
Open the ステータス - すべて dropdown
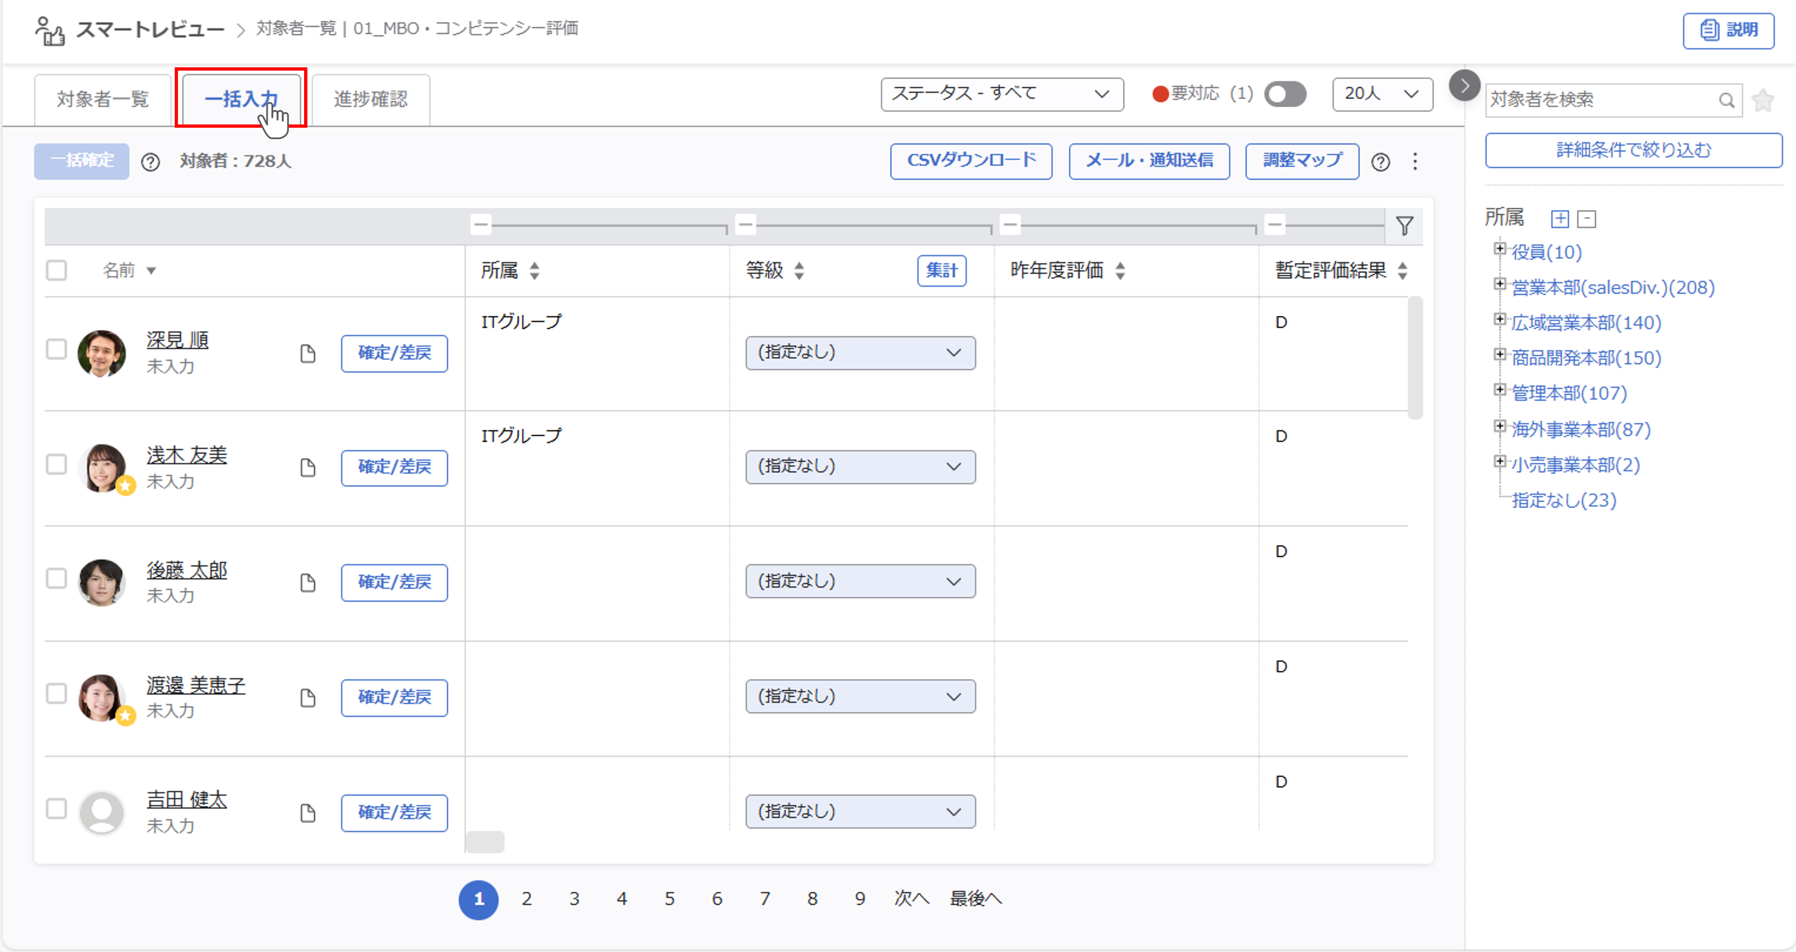(x=1001, y=94)
